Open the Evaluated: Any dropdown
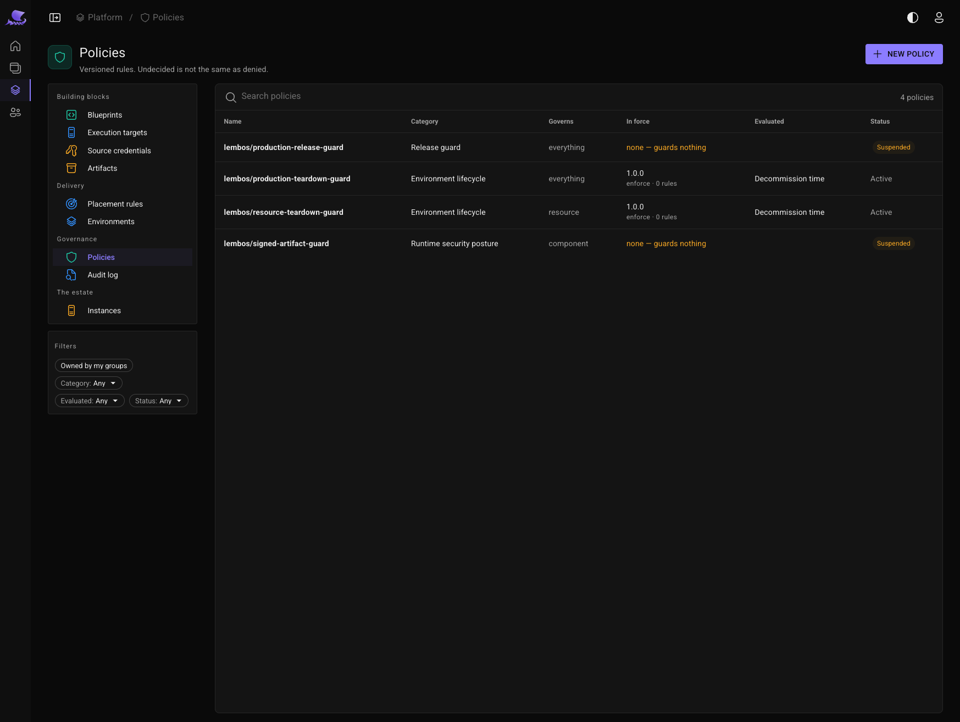The width and height of the screenshot is (960, 722). coord(90,401)
